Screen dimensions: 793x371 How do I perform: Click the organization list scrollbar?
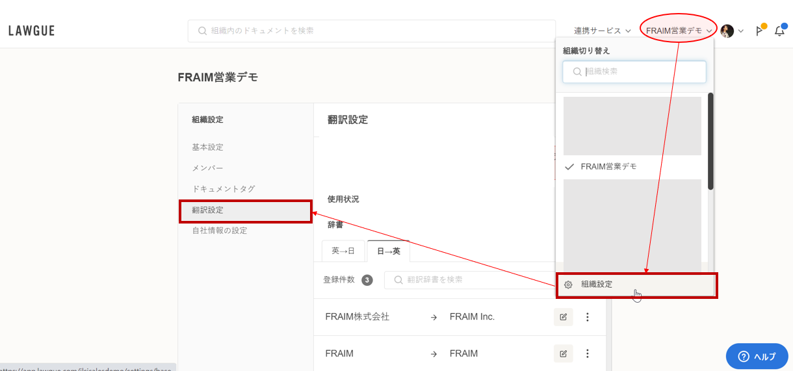point(710,142)
